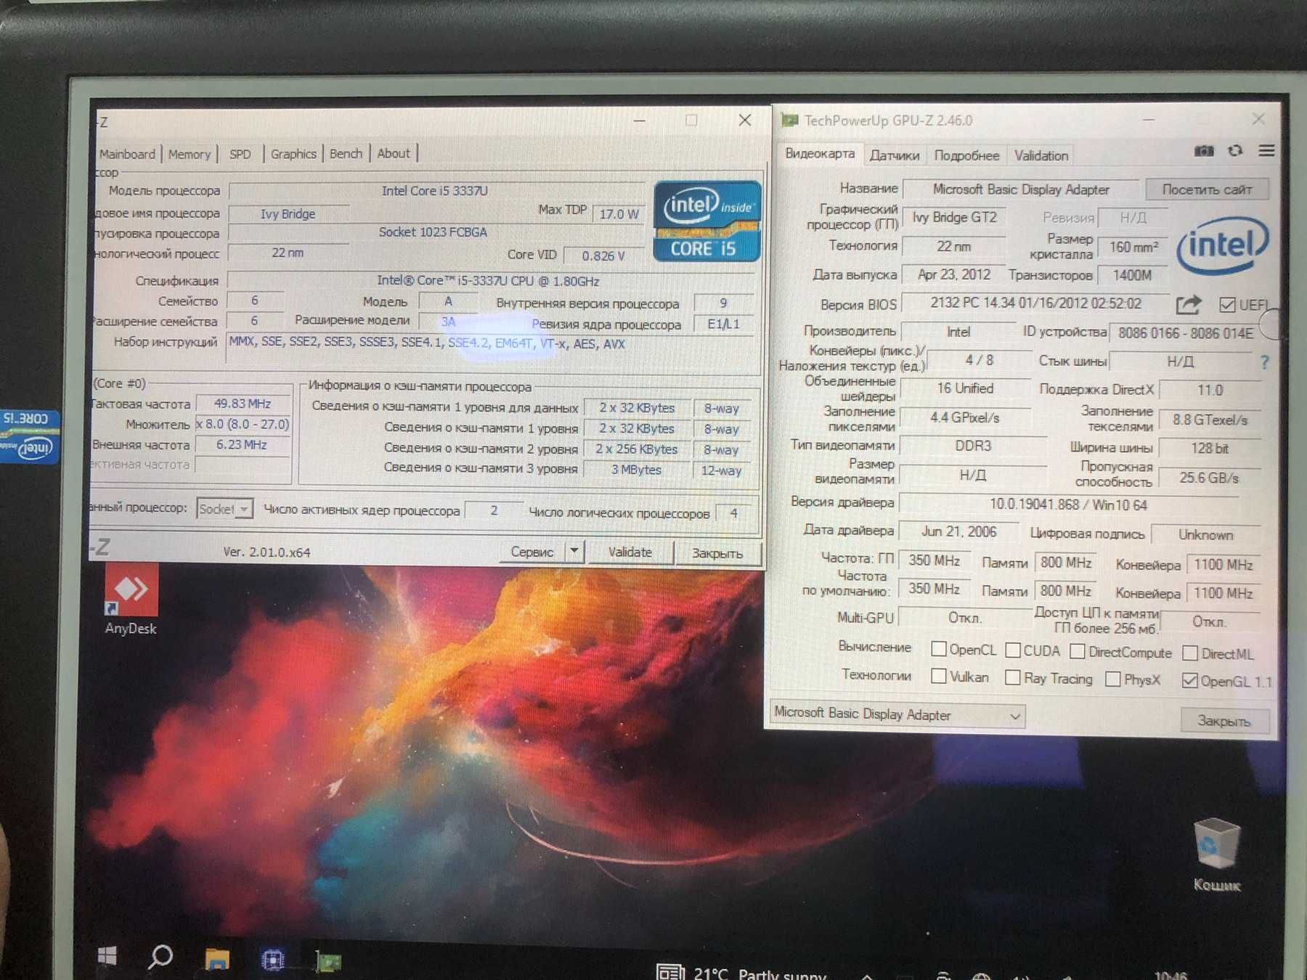This screenshot has width=1307, height=980.
Task: Click the Intel Core i5 badge in CPU-Z
Action: 707,221
